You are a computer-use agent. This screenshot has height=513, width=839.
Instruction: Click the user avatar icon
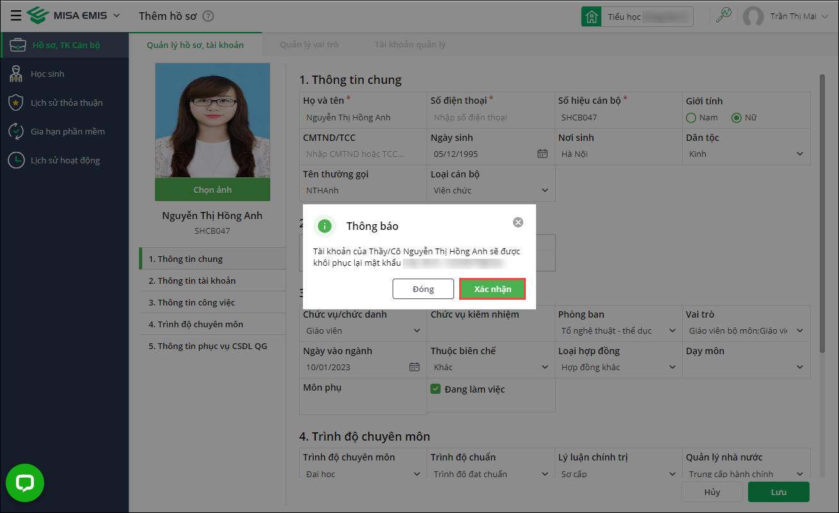pos(753,17)
